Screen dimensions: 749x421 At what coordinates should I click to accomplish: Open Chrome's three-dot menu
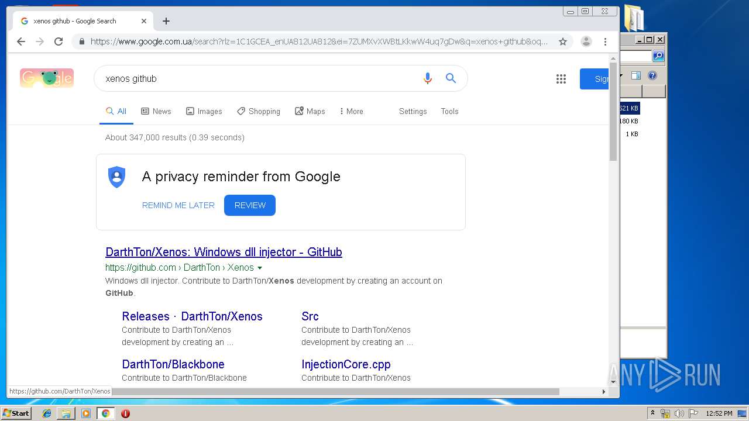[x=605, y=42]
